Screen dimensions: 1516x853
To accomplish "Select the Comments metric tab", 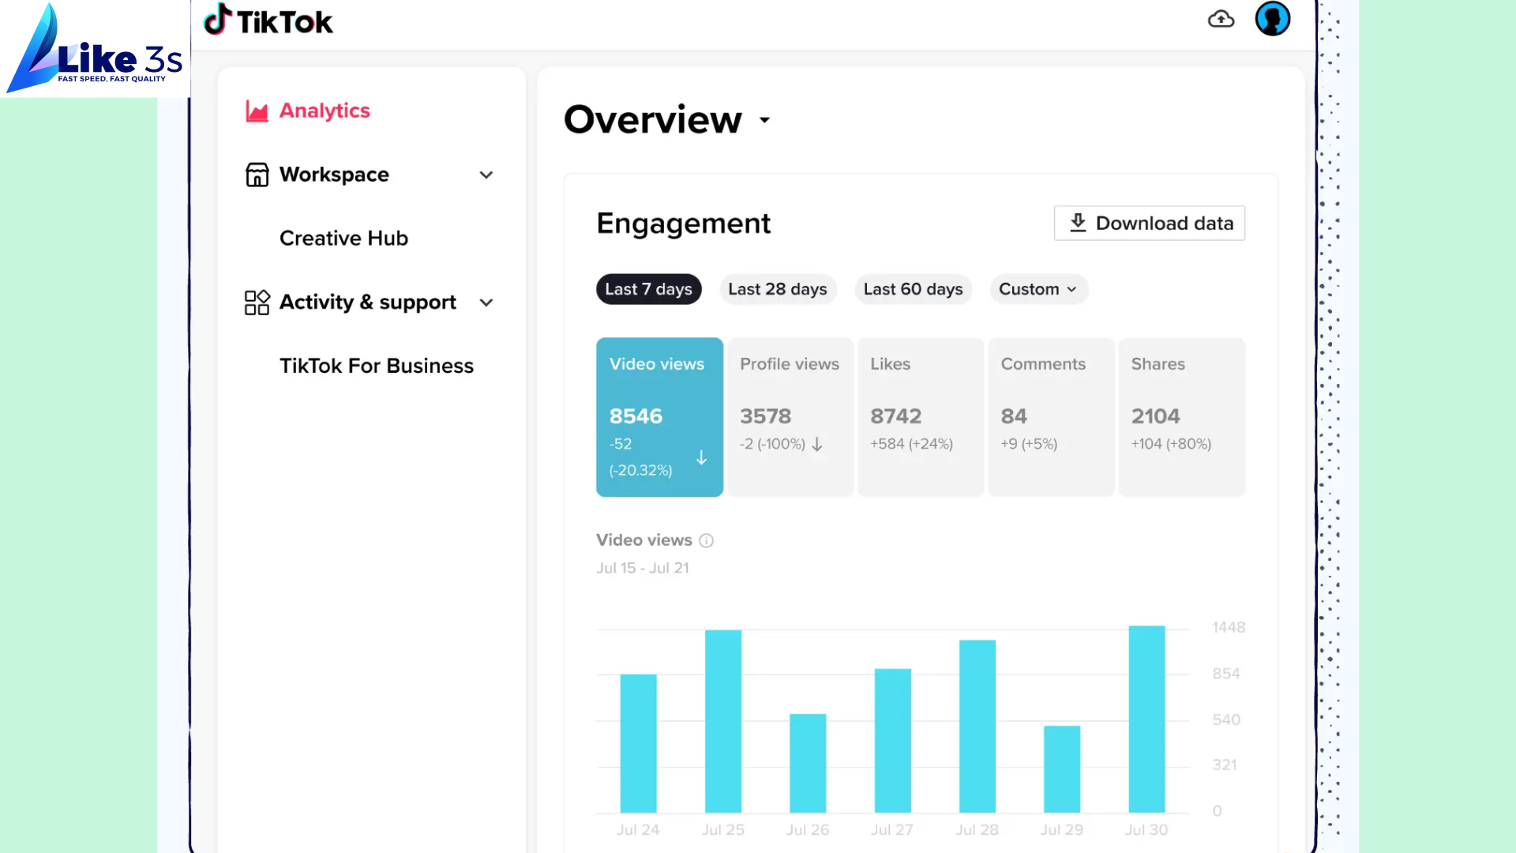I will (1051, 417).
